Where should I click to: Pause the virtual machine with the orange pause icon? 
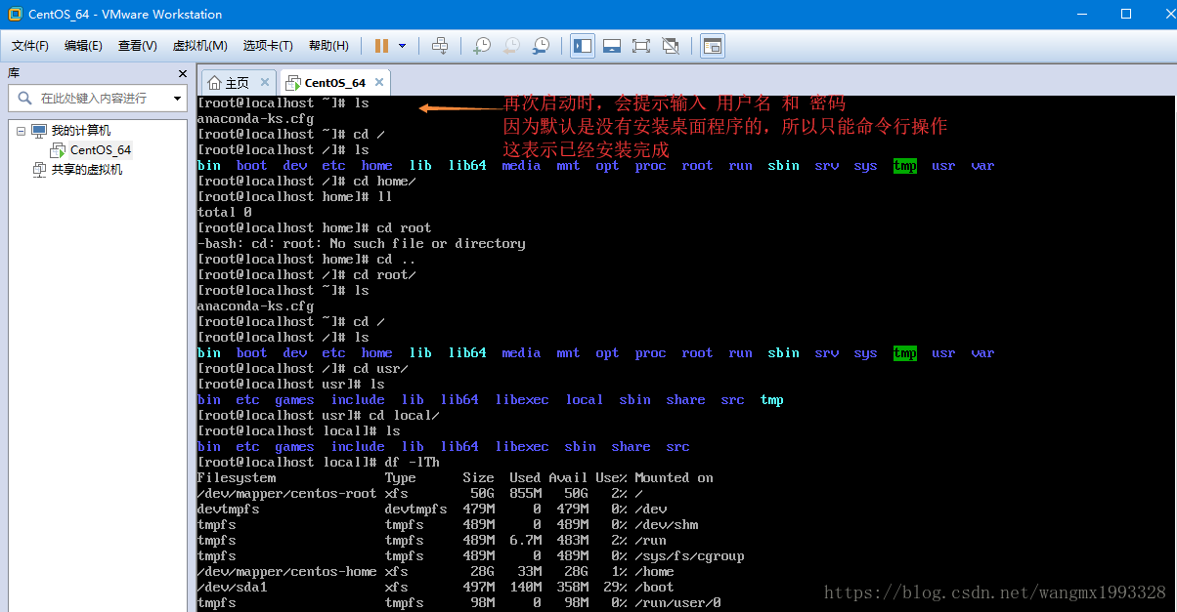coord(381,46)
